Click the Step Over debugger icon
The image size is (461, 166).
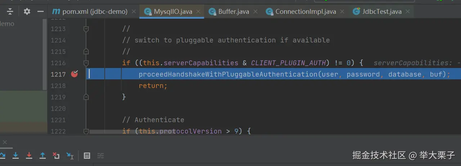point(2,156)
